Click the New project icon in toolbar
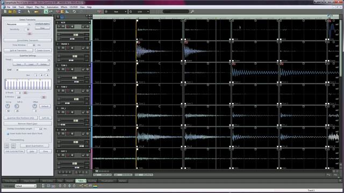 pos(5,12)
